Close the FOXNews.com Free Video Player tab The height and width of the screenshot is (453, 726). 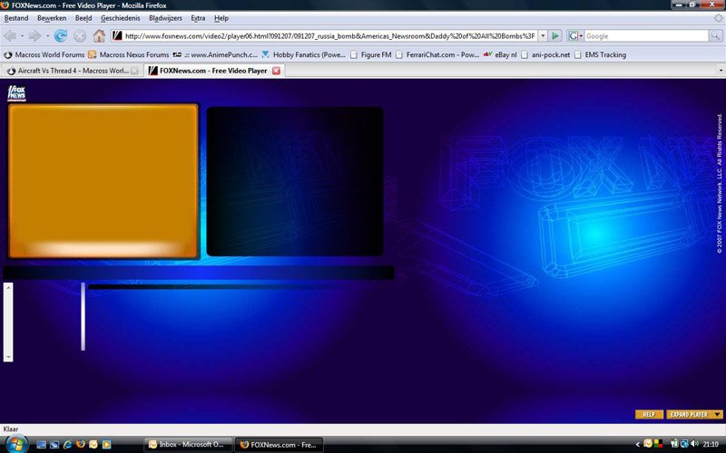point(276,71)
